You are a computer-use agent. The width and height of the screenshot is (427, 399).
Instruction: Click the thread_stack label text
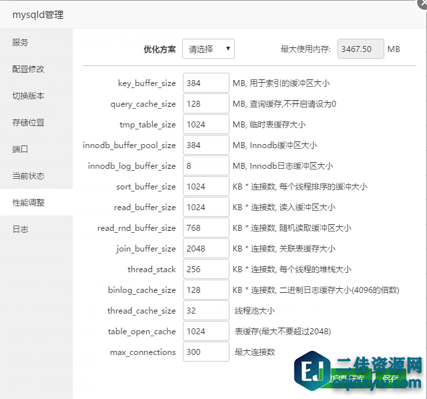[151, 270]
